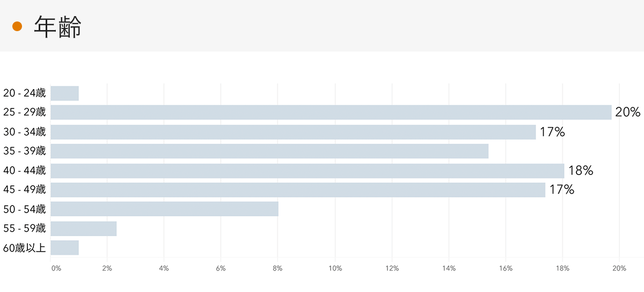The height and width of the screenshot is (292, 644).
Task: Select the 60歳以上 bar
Action: tap(65, 248)
